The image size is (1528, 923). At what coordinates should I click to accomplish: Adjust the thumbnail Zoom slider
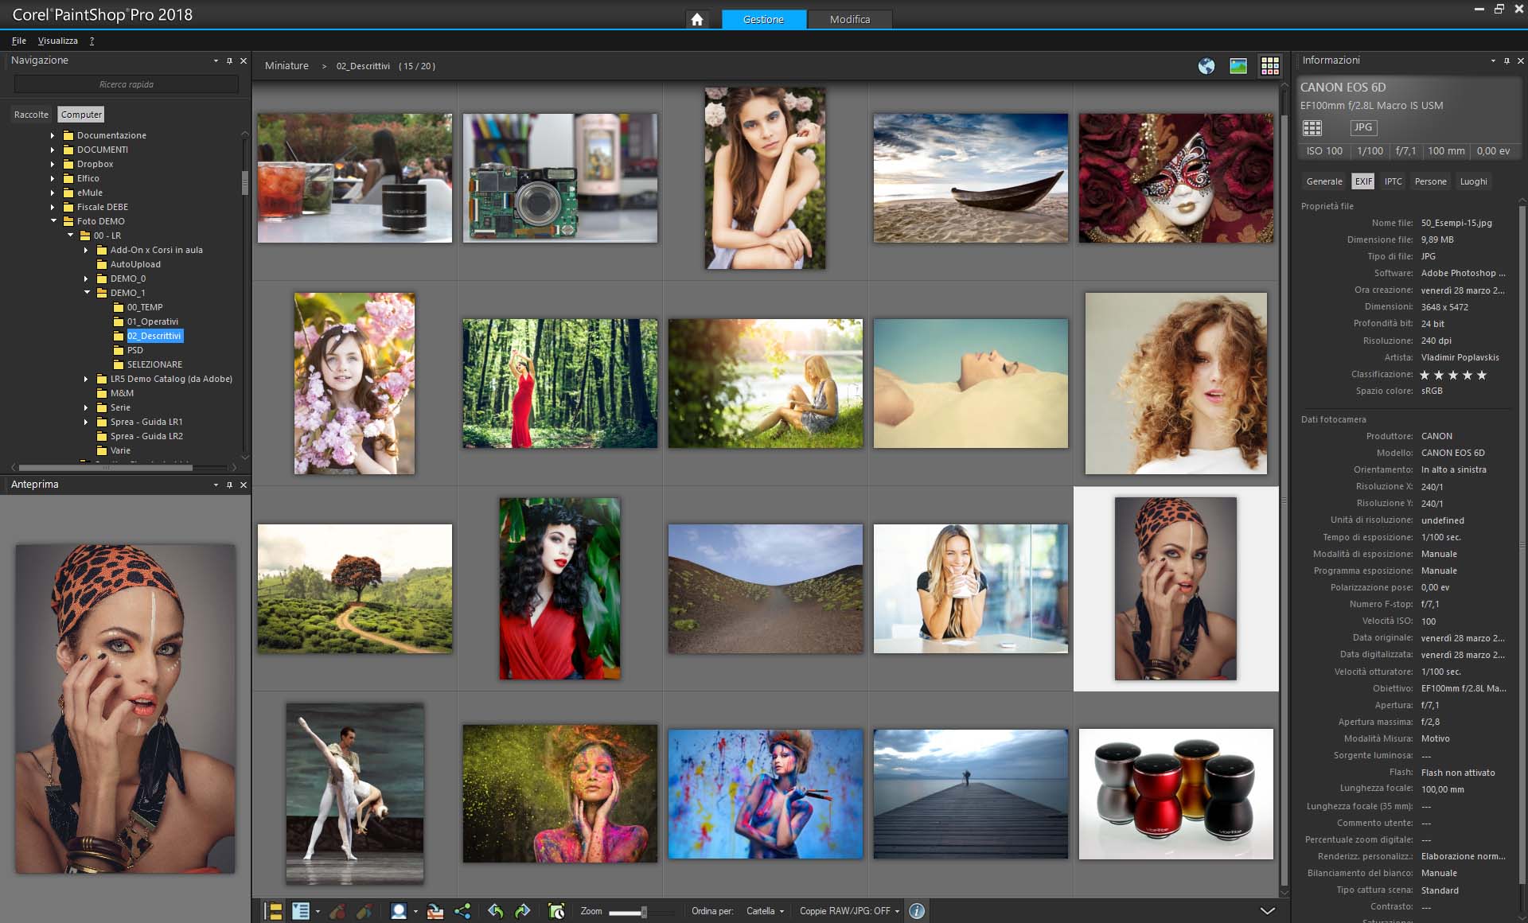[643, 912]
